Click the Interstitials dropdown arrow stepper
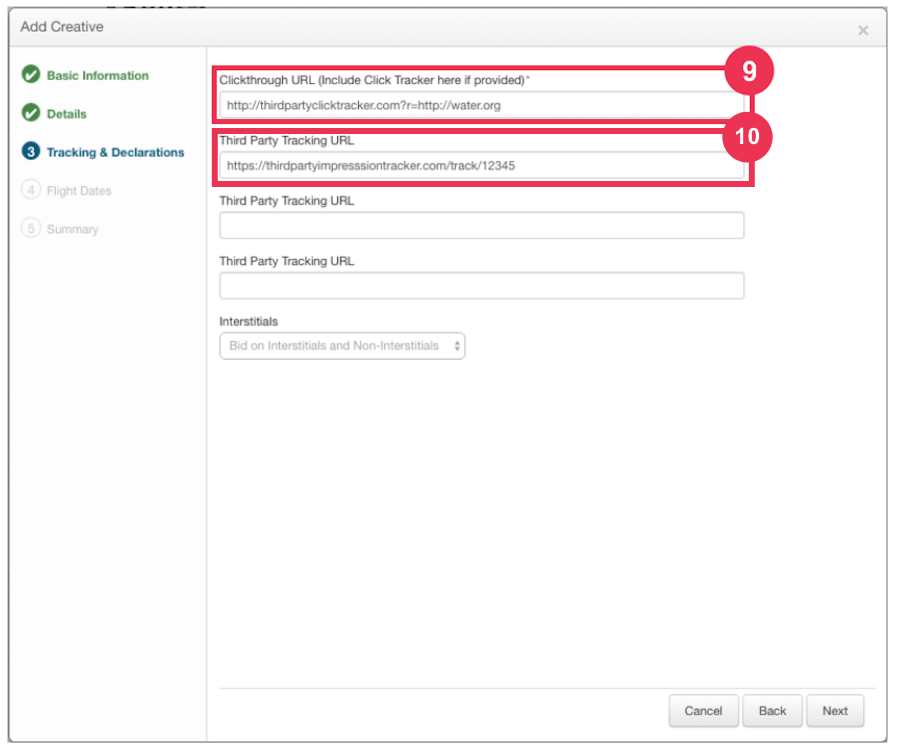This screenshot has height=751, width=897. (x=457, y=346)
